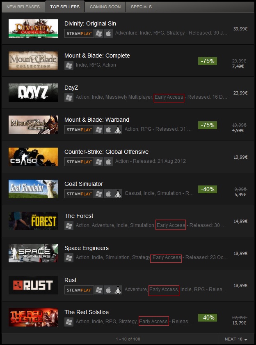Image resolution: width=256 pixels, height=345 pixels.
Task: Click the Linux penguin icon for Mount & Blade: Warband
Action: (x=118, y=130)
